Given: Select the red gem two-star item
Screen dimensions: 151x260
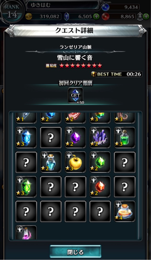Looking at the screenshot, I should (x=100, y=187).
